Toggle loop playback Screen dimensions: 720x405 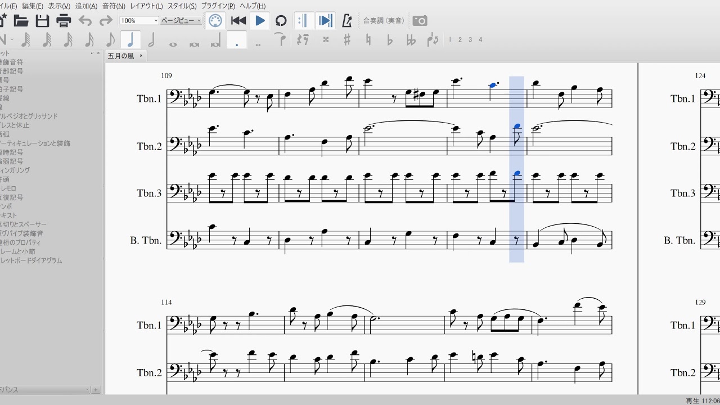pos(281,21)
